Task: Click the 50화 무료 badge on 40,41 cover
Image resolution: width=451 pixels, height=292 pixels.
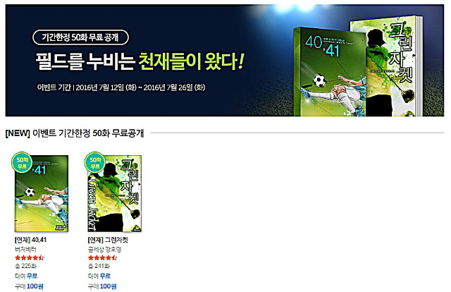Action: [21, 162]
